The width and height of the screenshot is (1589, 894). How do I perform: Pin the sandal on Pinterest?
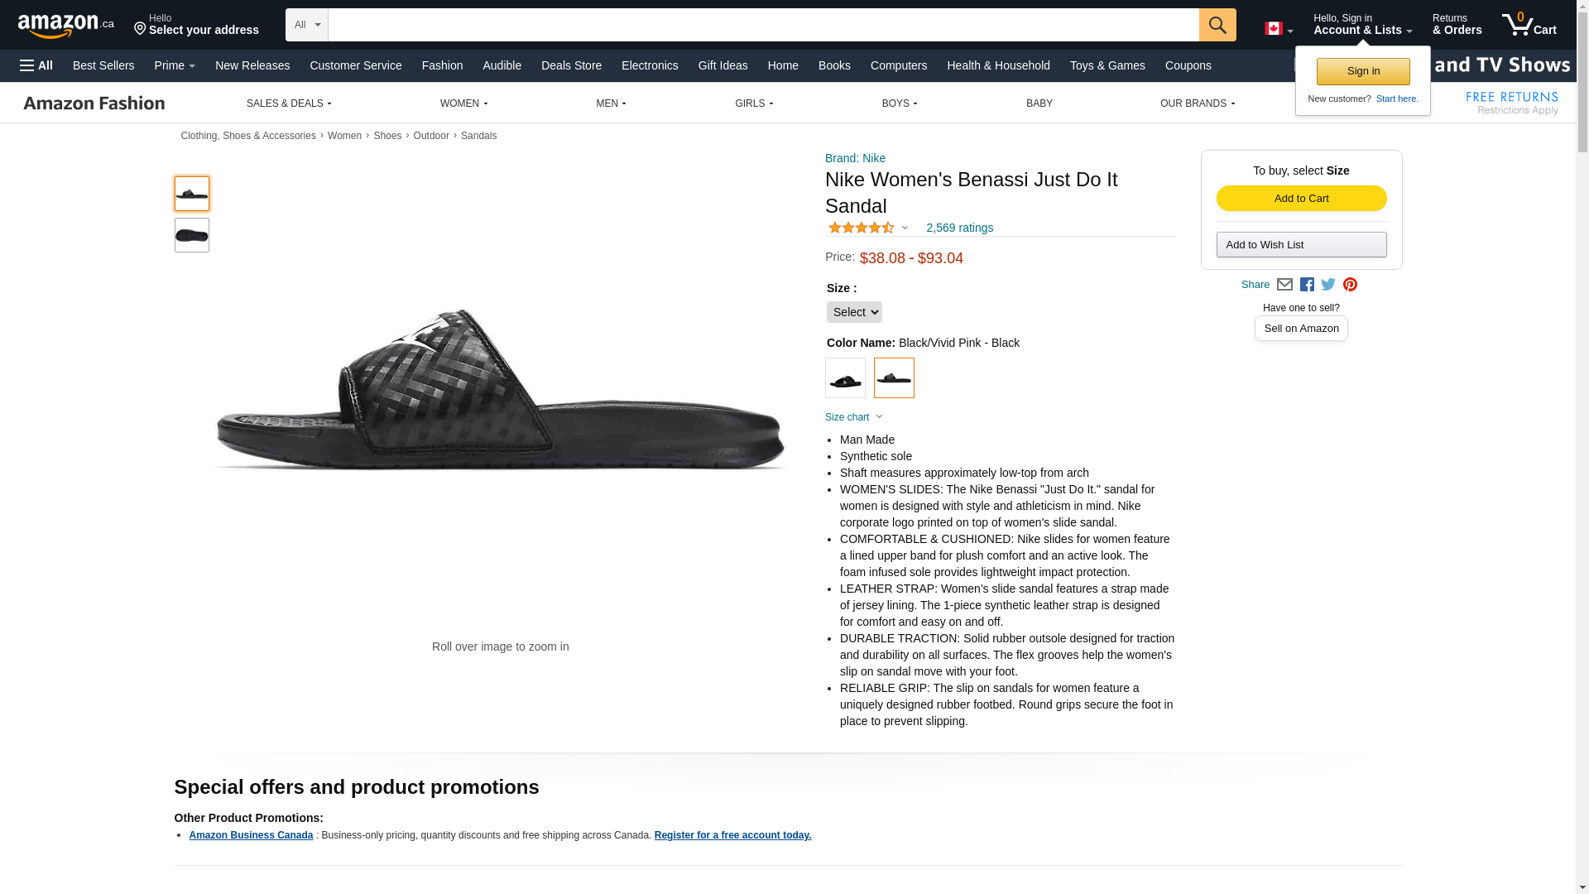pos(1350,285)
